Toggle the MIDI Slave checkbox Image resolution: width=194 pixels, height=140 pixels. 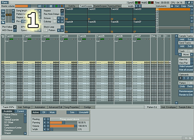(x=15, y=30)
